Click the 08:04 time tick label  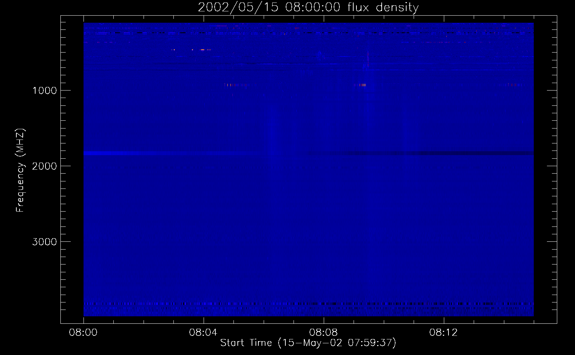(x=203, y=333)
